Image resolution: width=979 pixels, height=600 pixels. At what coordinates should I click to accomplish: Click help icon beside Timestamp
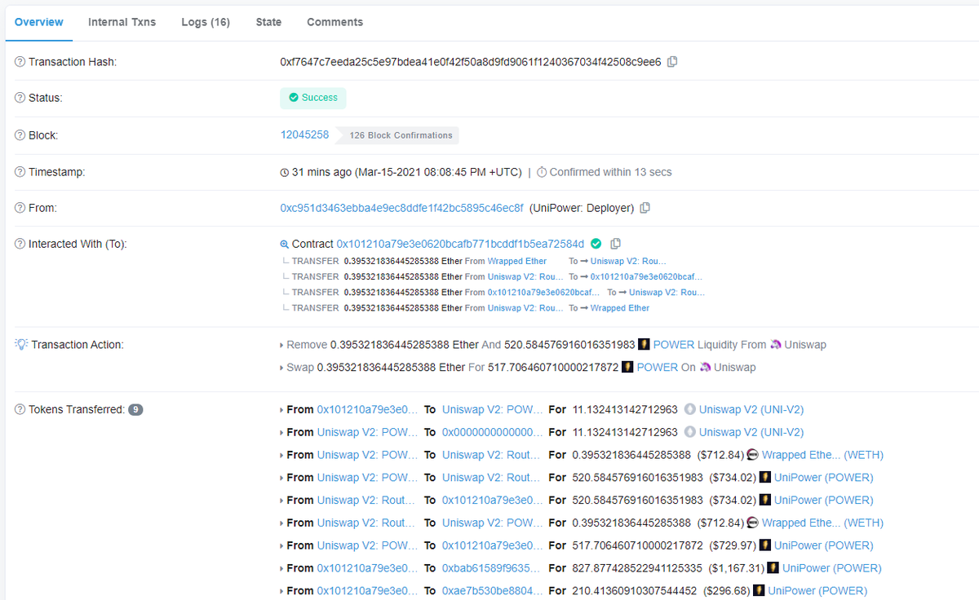pos(20,172)
